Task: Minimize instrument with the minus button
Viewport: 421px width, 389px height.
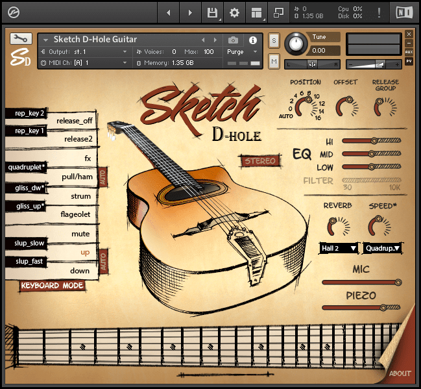Action: coord(409,43)
